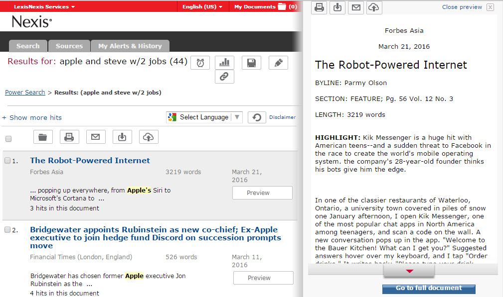Click the 'Forbes Asia' source under result 1

46,172
